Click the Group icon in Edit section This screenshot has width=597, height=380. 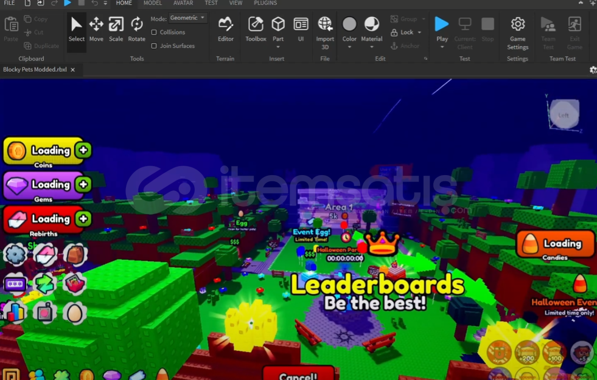tap(394, 19)
